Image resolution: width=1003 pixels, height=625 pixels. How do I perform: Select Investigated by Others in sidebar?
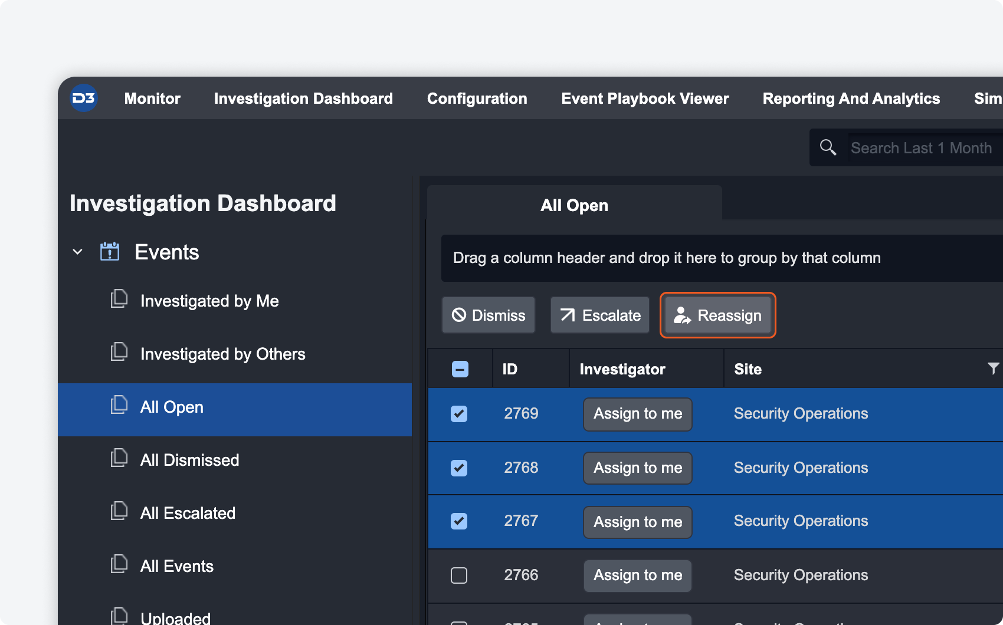pyautogui.click(x=222, y=354)
